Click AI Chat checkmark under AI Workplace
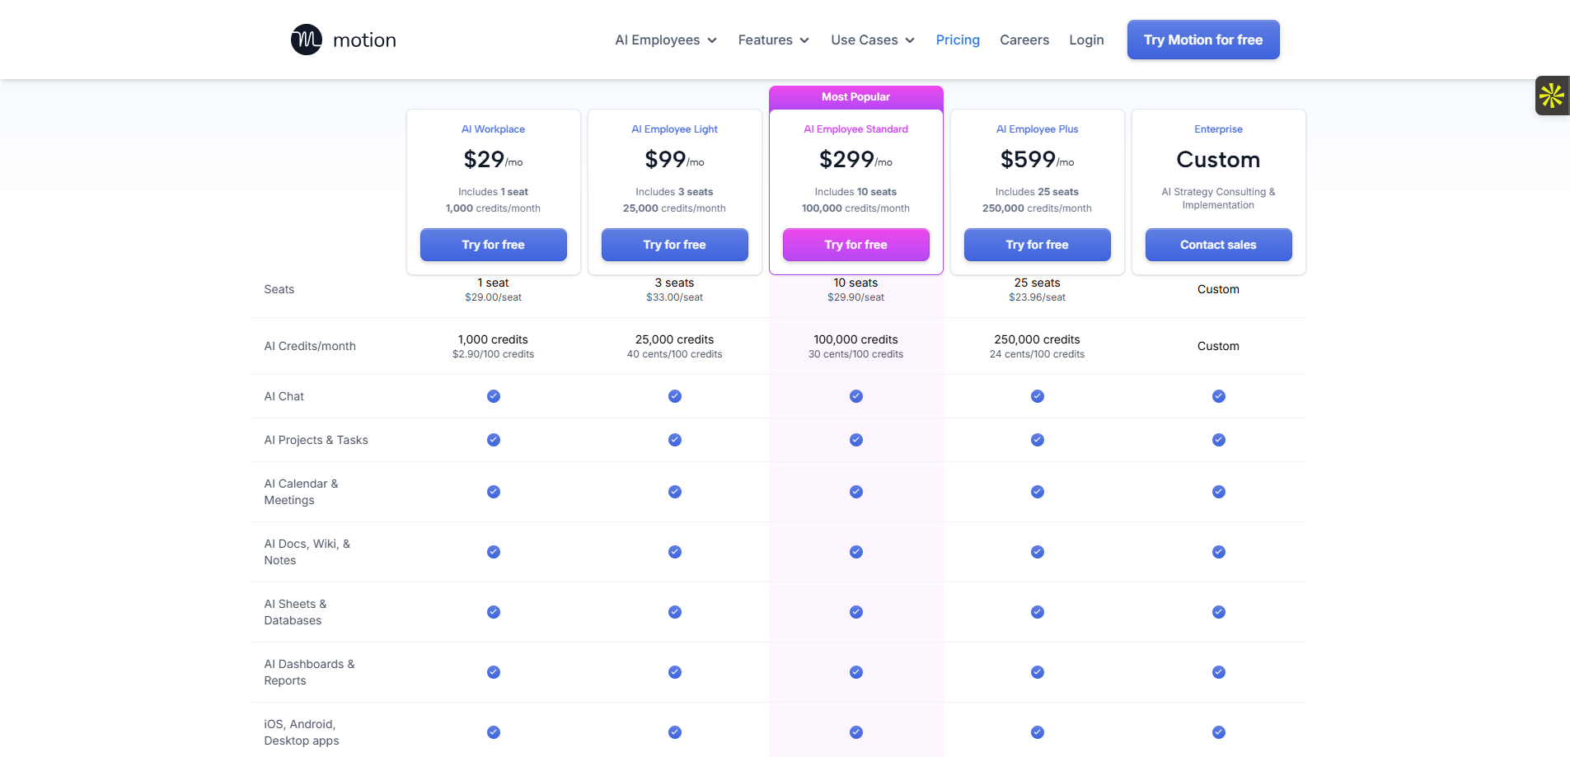The height and width of the screenshot is (757, 1570). [x=494, y=396]
